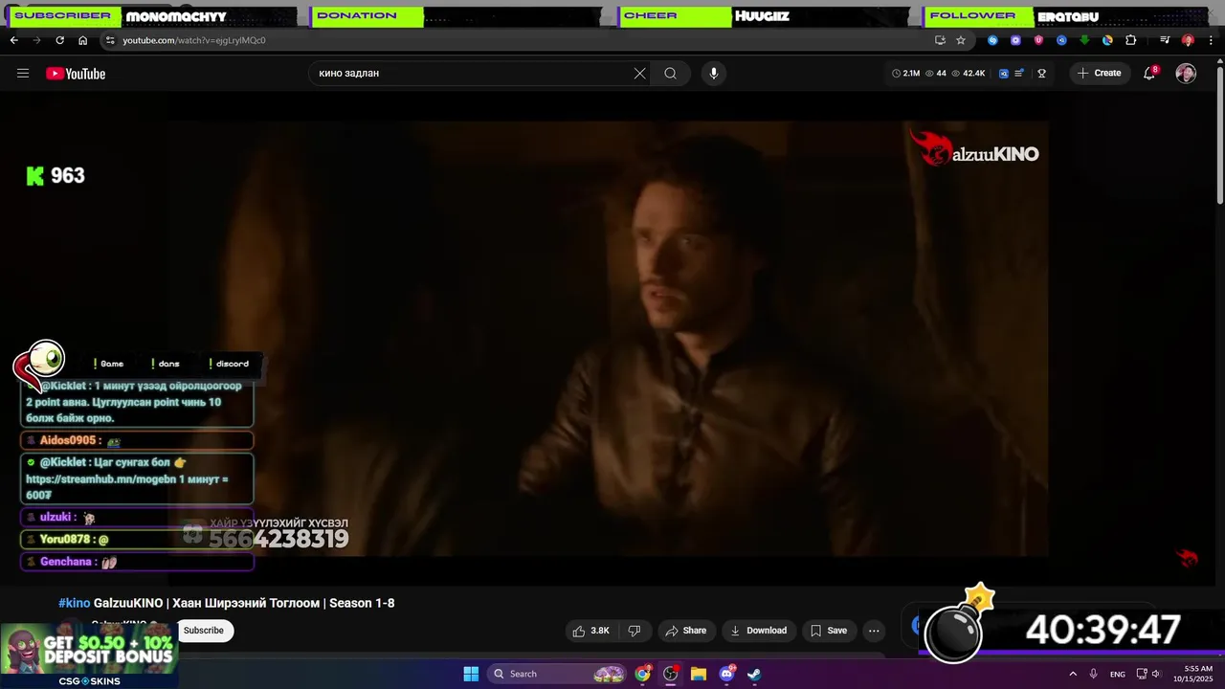The height and width of the screenshot is (689, 1225).
Task: Click the address bar URL youtube.com/watch
Action: (x=194, y=40)
